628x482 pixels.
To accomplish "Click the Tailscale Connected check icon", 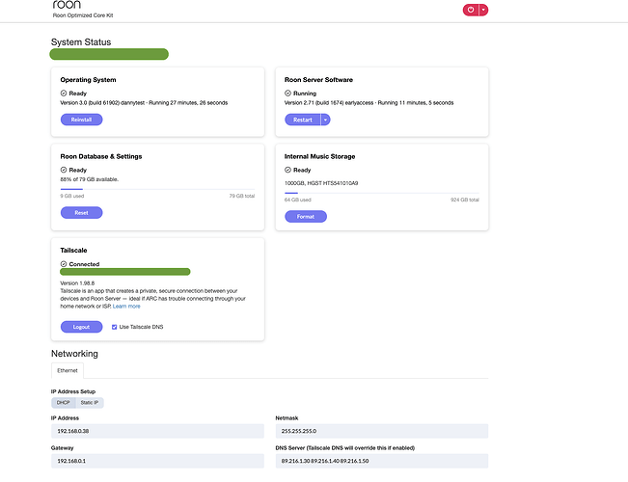I will (64, 264).
